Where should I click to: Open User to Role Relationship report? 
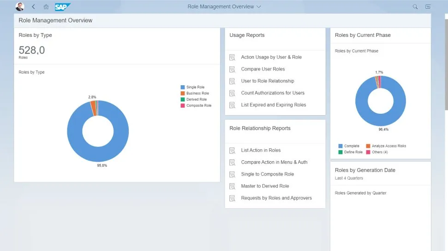[x=267, y=81]
